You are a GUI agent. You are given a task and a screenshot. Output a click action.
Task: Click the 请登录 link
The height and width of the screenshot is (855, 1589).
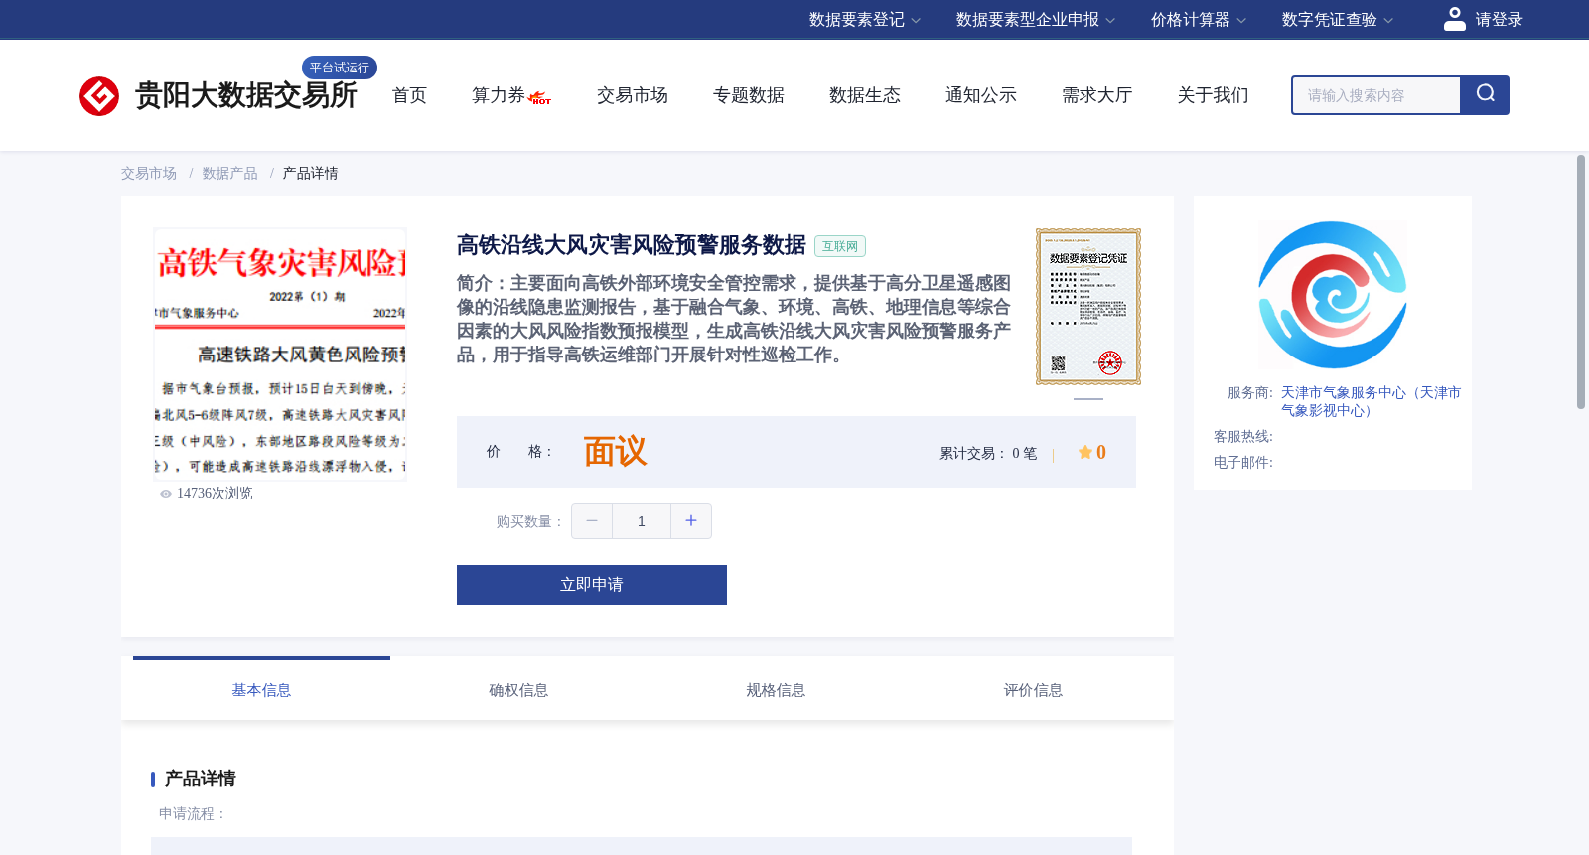pyautogui.click(x=1499, y=20)
